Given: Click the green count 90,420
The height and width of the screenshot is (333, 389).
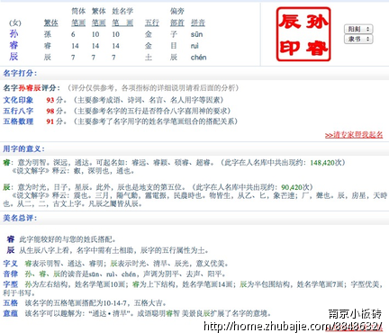Looking at the screenshot, I should pos(292,187).
